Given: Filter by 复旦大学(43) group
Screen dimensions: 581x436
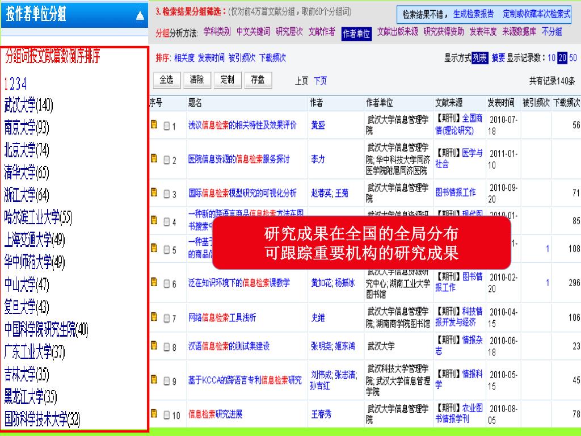Looking at the screenshot, I should tap(26, 307).
